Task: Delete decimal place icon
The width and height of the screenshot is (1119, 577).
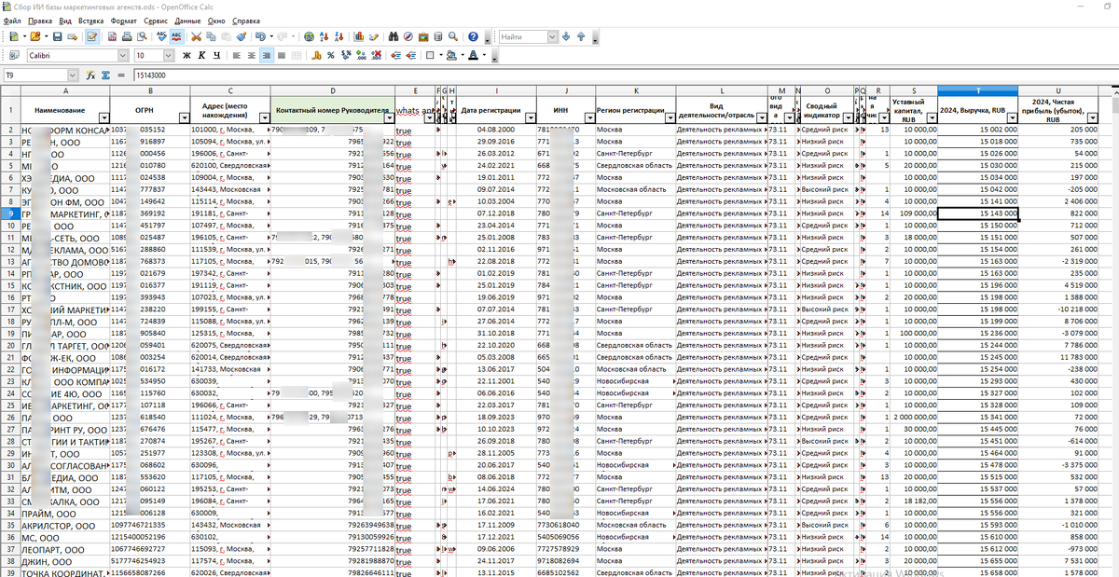Action: (376, 55)
